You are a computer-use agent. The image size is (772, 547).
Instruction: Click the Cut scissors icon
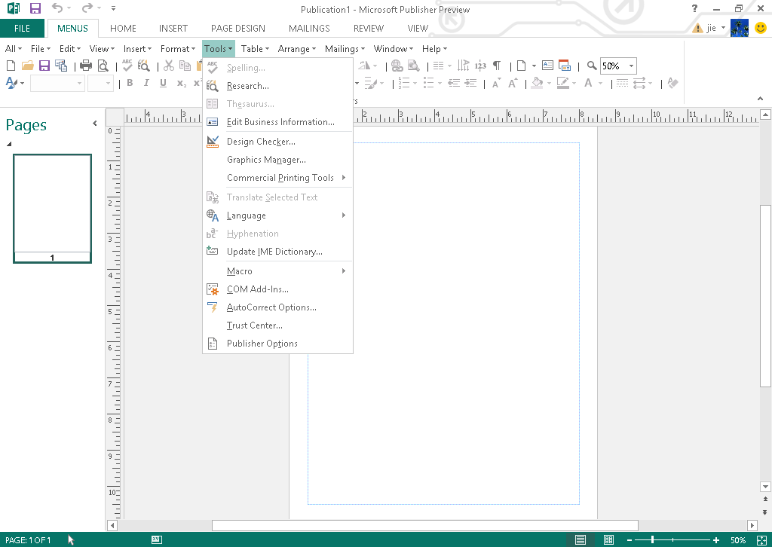[169, 66]
